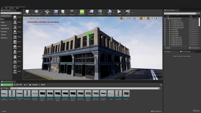Select the scale gizmo mode in viewport
Viewport: 201px width, 113px height.
[x=127, y=18]
